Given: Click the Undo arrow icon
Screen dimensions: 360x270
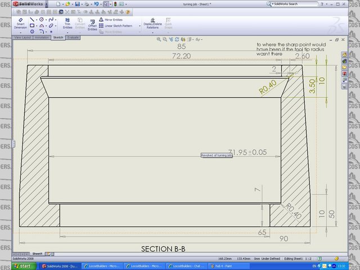Looking at the screenshot, I should click(96, 4).
